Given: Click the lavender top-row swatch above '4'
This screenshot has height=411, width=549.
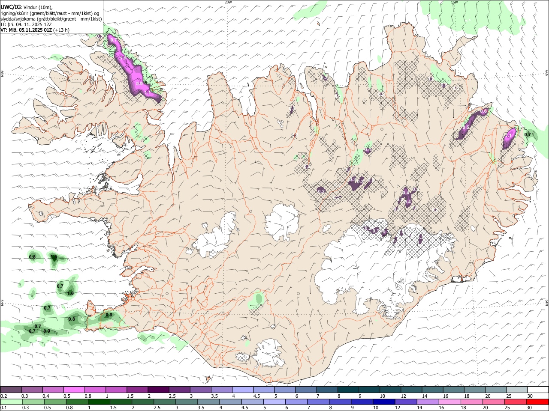Looking at the screenshot, I should (x=242, y=390).
